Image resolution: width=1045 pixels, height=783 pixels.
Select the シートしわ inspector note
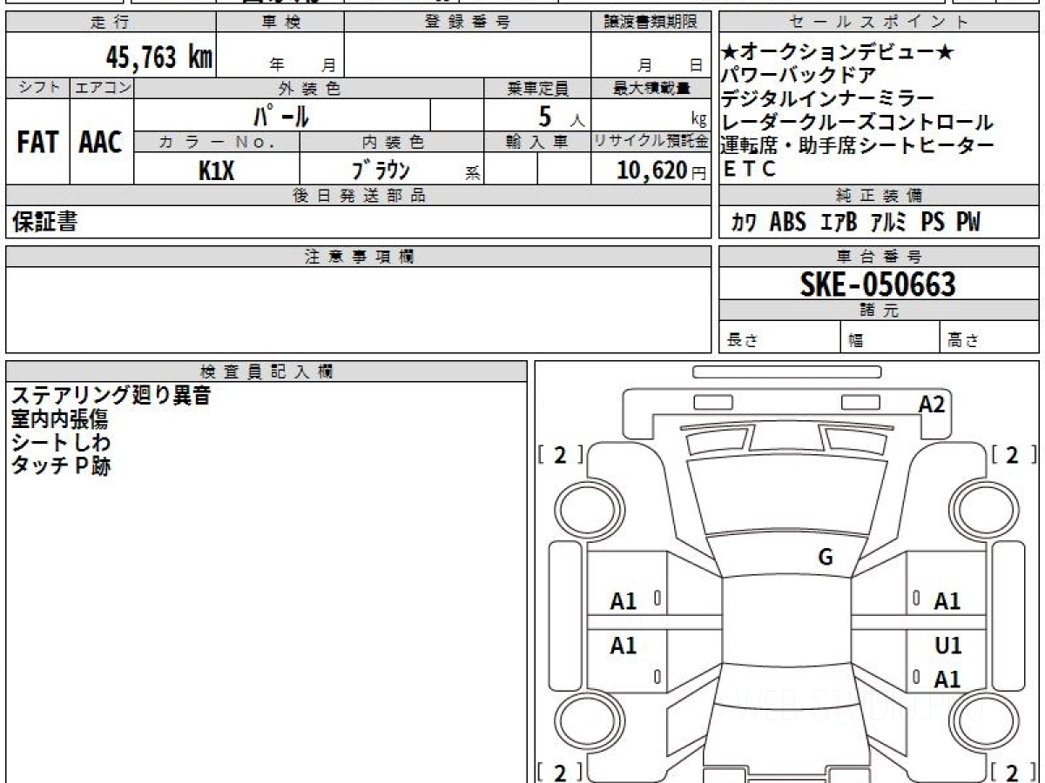(x=60, y=442)
